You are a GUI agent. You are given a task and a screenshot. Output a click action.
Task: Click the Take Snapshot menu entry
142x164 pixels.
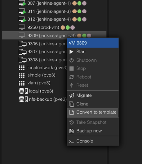point(93,122)
